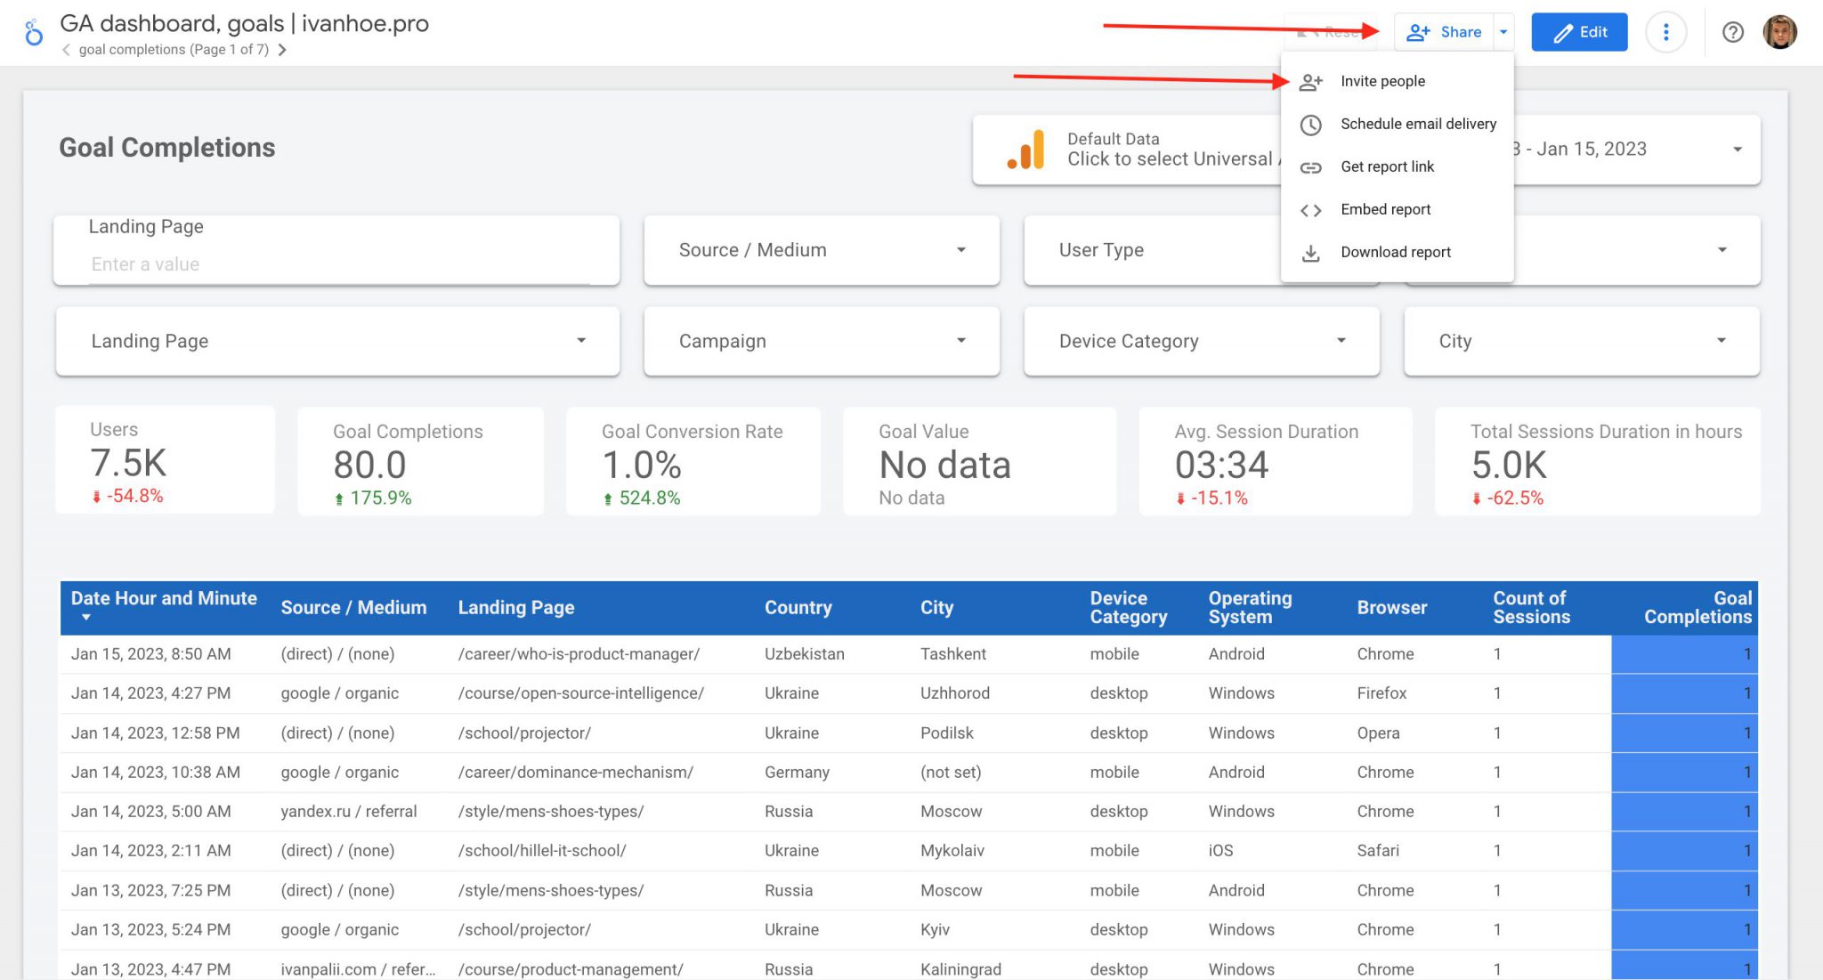Click the person-plus icon beside Invite people

click(x=1310, y=81)
